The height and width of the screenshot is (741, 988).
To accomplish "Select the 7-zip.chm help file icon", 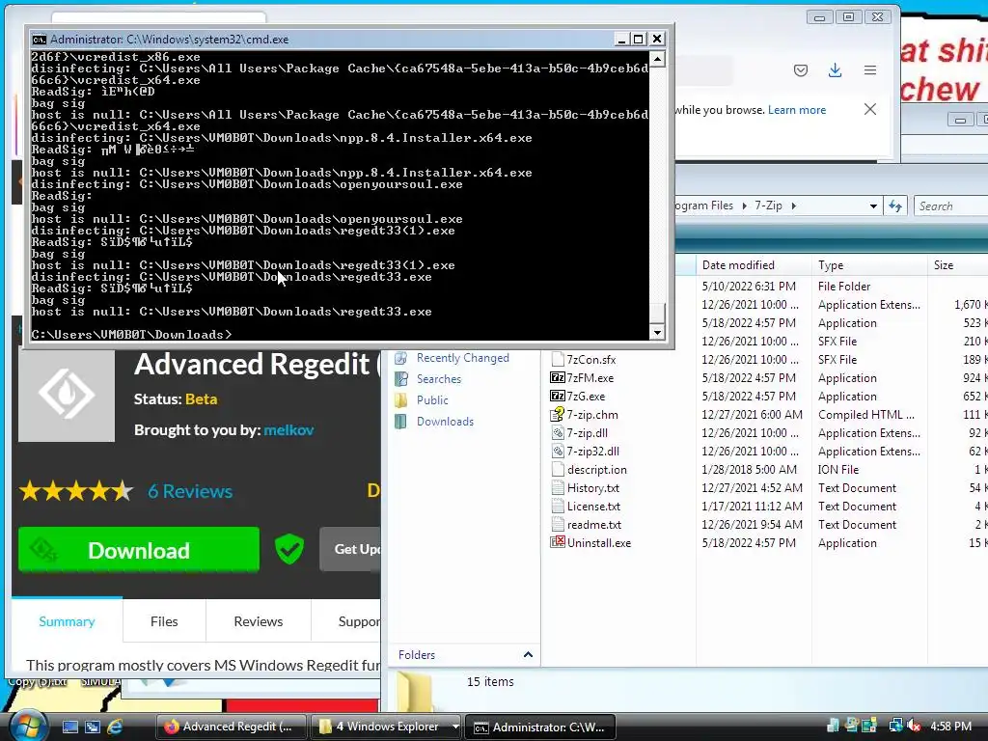I will 557,415.
